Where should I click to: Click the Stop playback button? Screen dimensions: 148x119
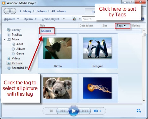point(51,111)
